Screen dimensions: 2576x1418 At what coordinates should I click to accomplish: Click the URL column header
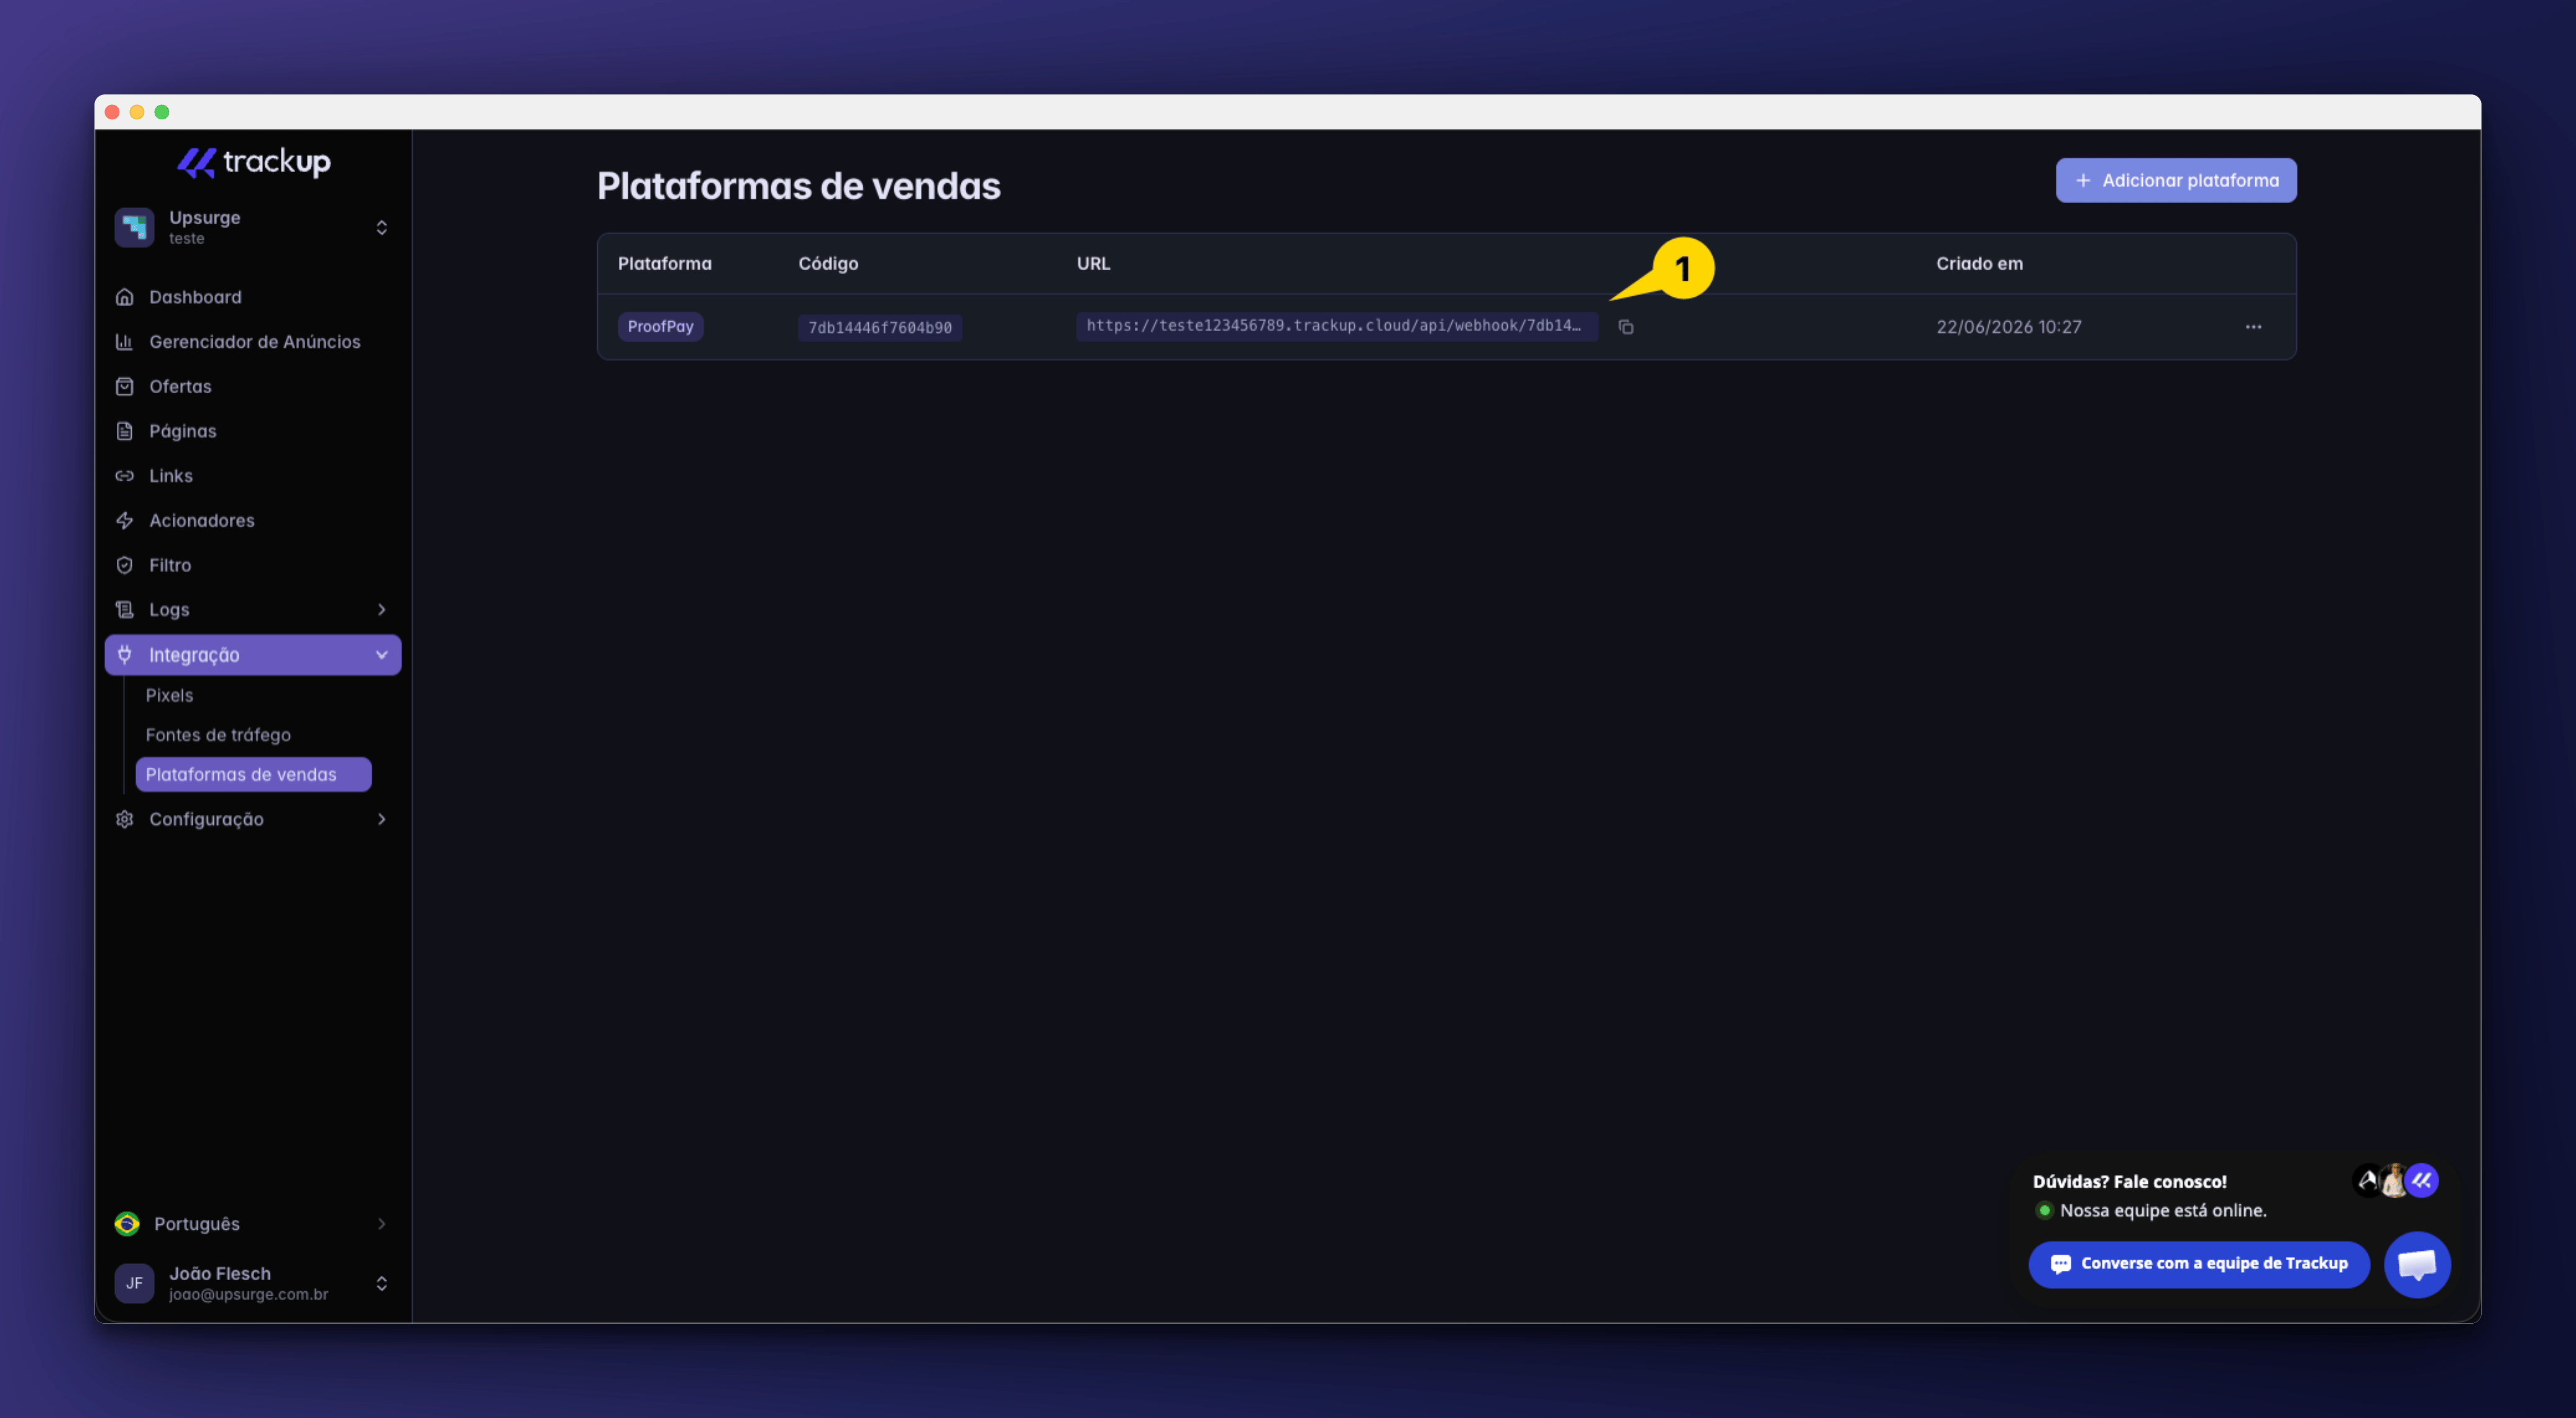click(1093, 264)
